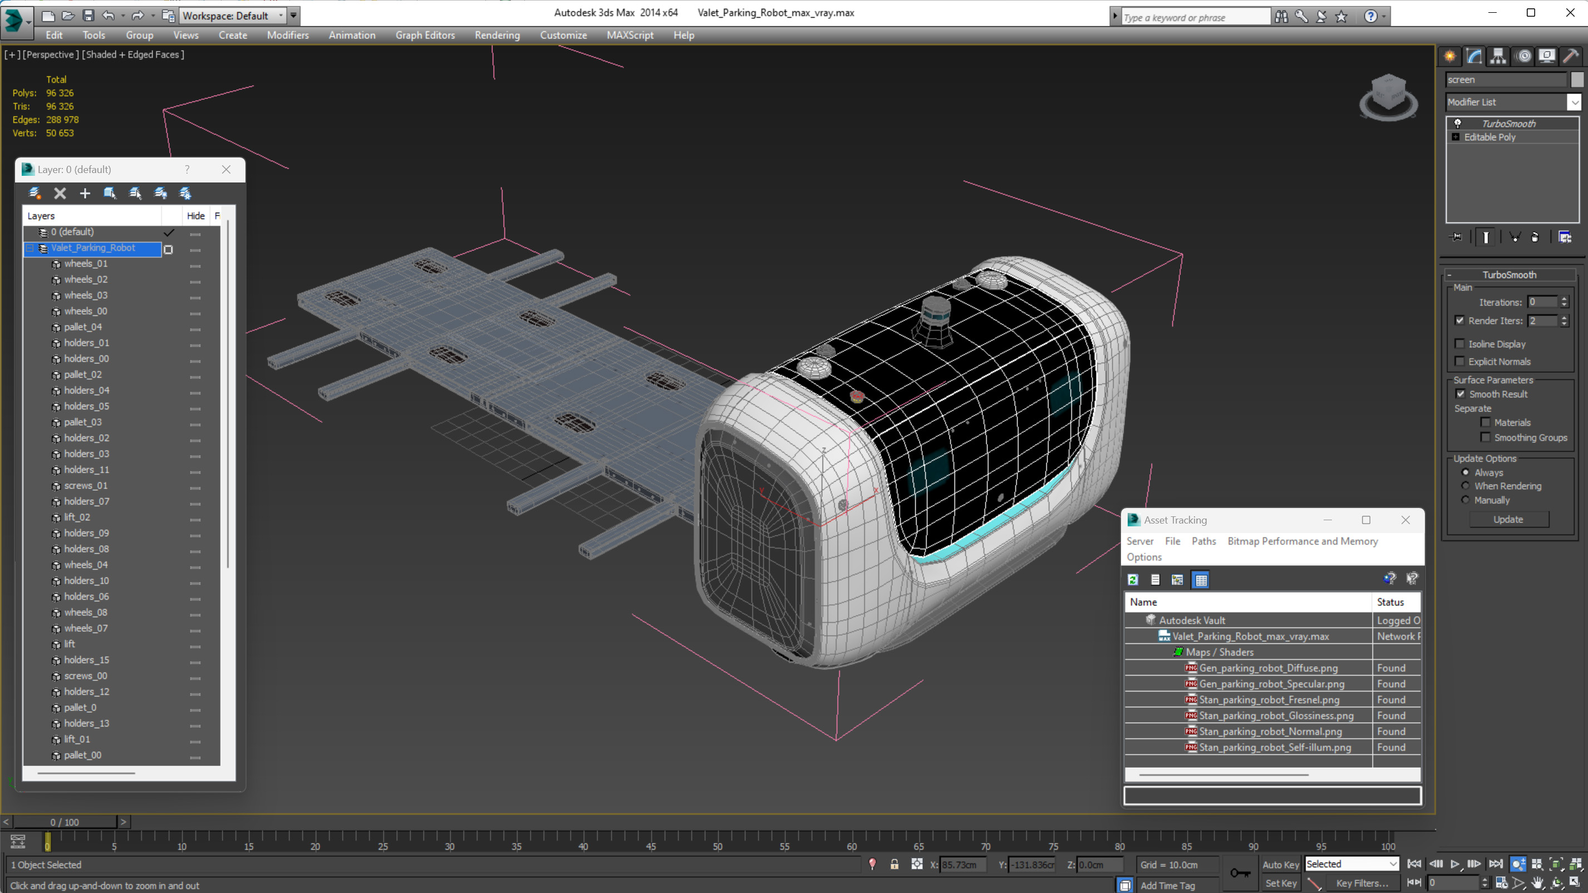Collapse the Valet_Parking_Robot layer
This screenshot has height=893, width=1588.
click(30, 248)
